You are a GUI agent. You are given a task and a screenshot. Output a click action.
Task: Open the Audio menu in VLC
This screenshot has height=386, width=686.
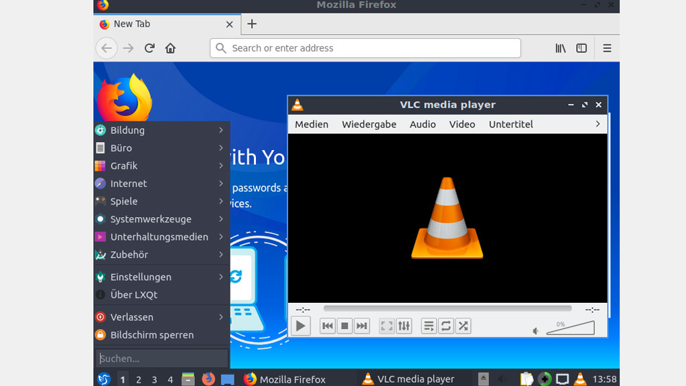[423, 124]
